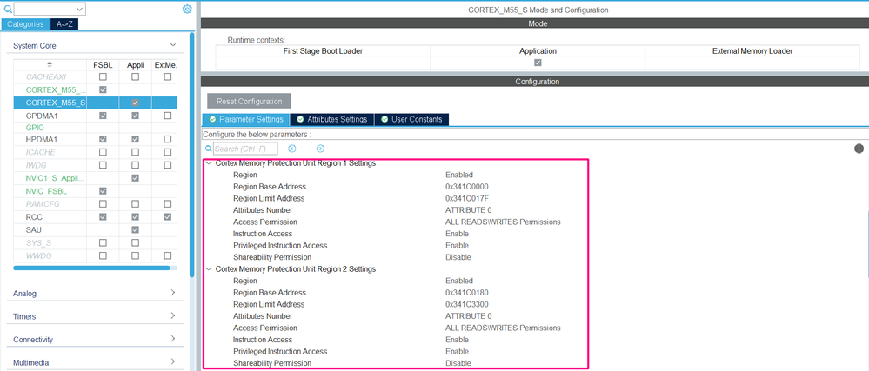Toggle the GPDMA1 ExtMe checkbox
This screenshot has width=869, height=371.
click(167, 116)
